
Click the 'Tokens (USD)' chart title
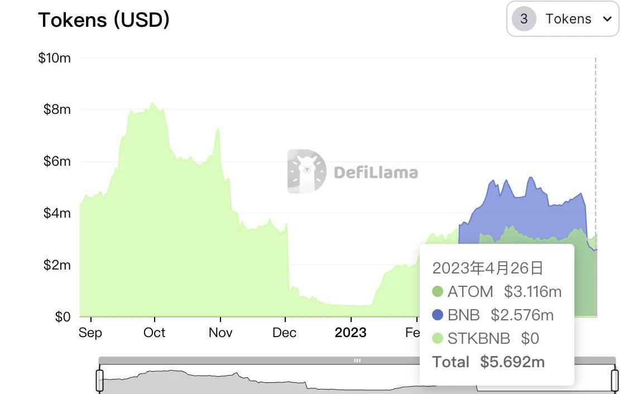(x=104, y=20)
